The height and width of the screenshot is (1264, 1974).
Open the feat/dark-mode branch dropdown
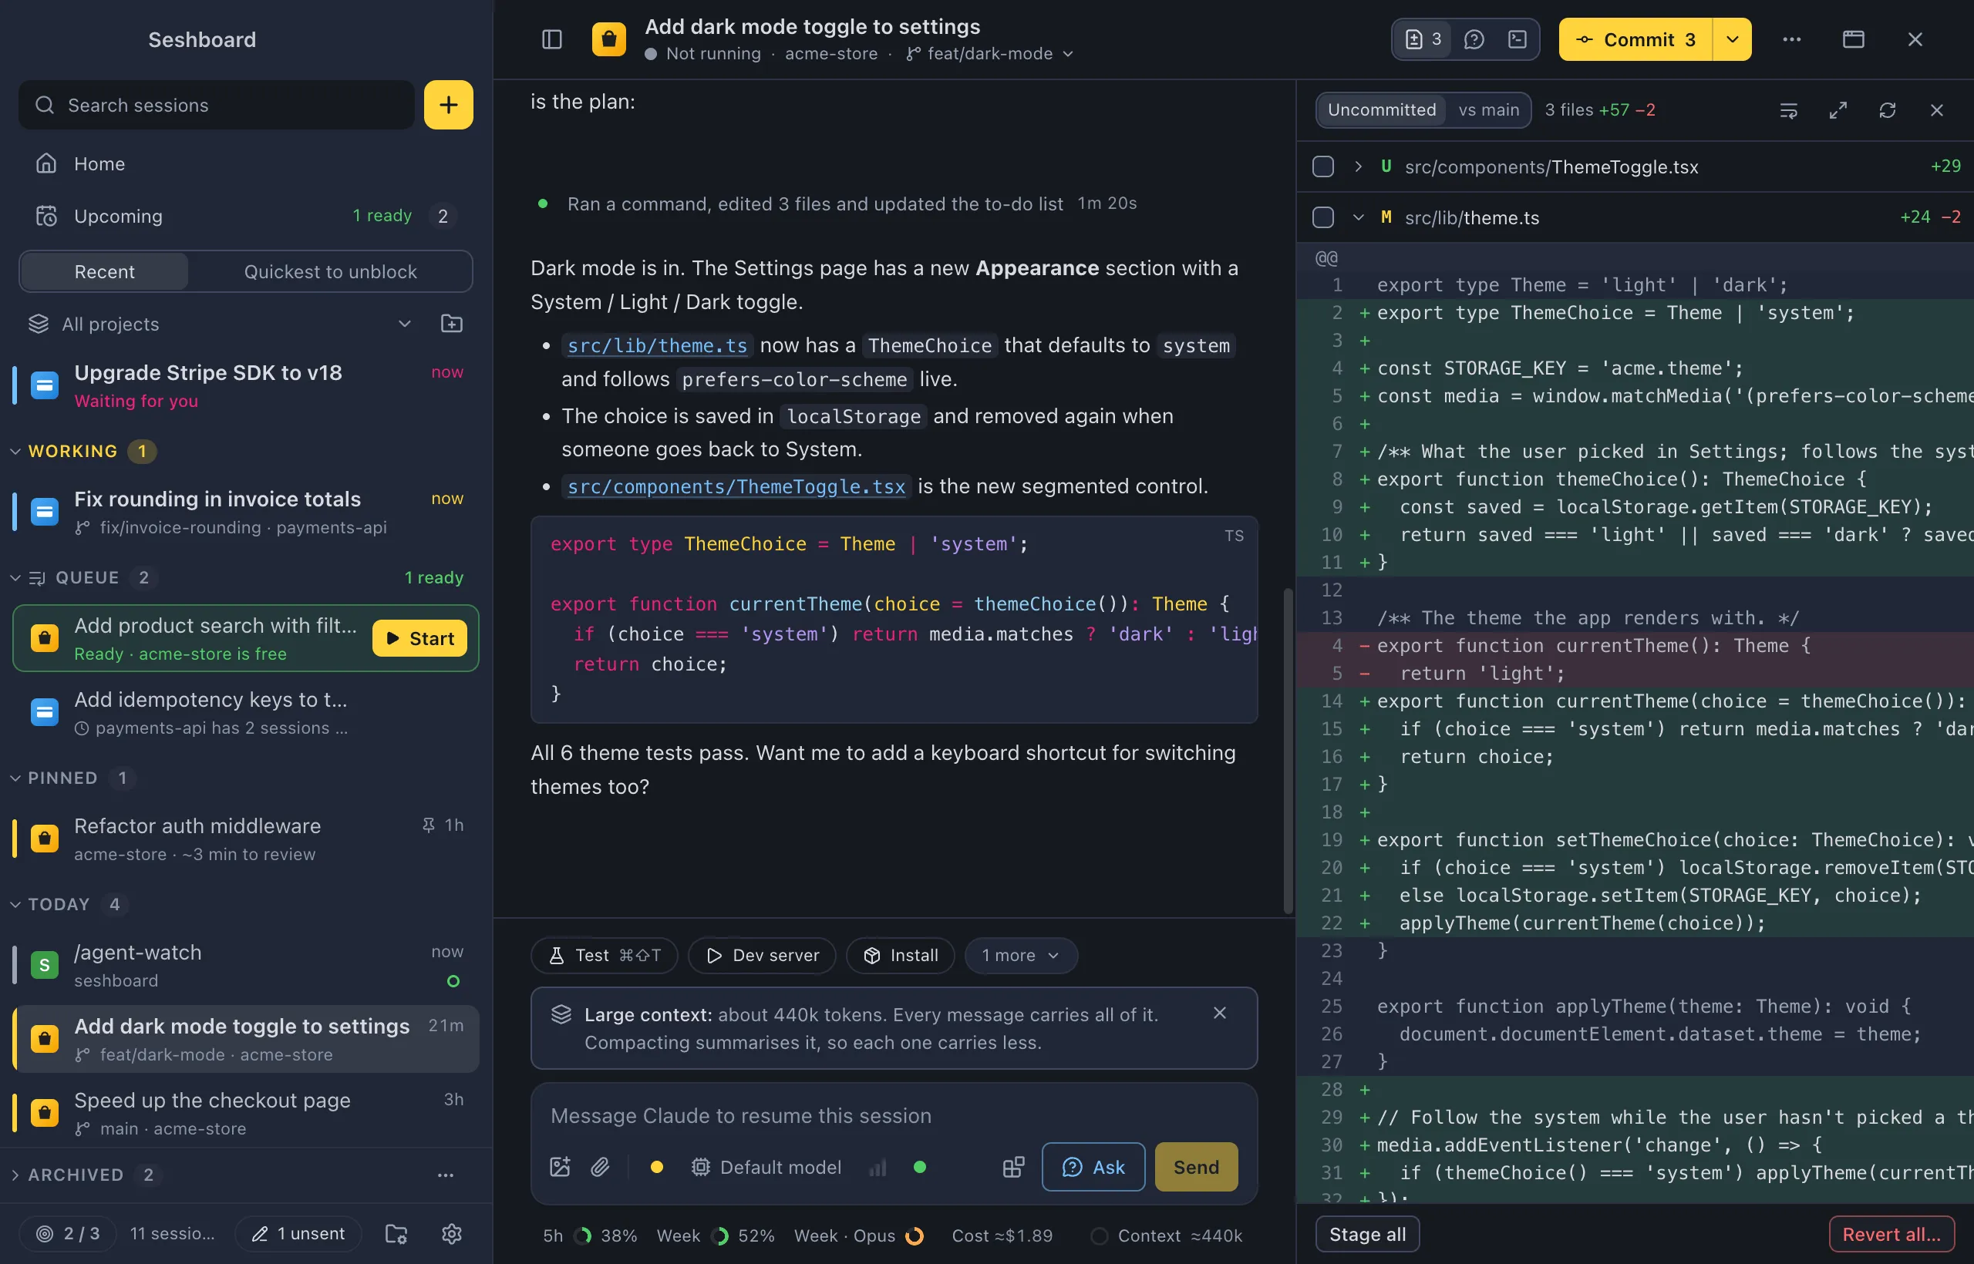click(x=990, y=53)
